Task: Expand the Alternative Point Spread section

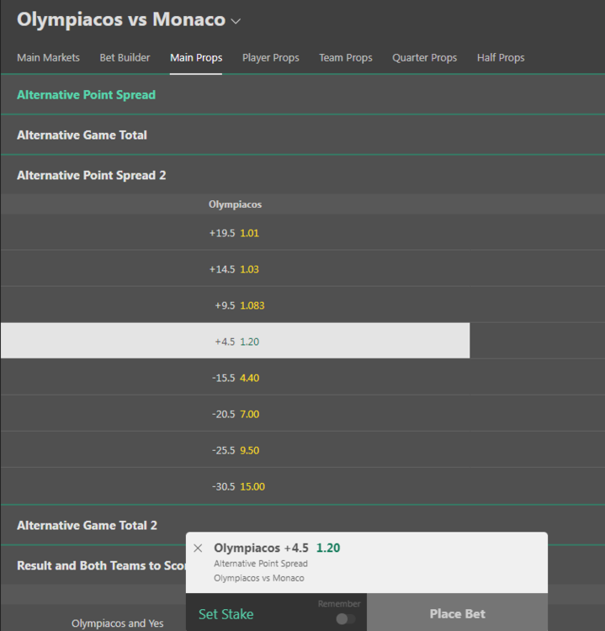Action: pyautogui.click(x=87, y=95)
